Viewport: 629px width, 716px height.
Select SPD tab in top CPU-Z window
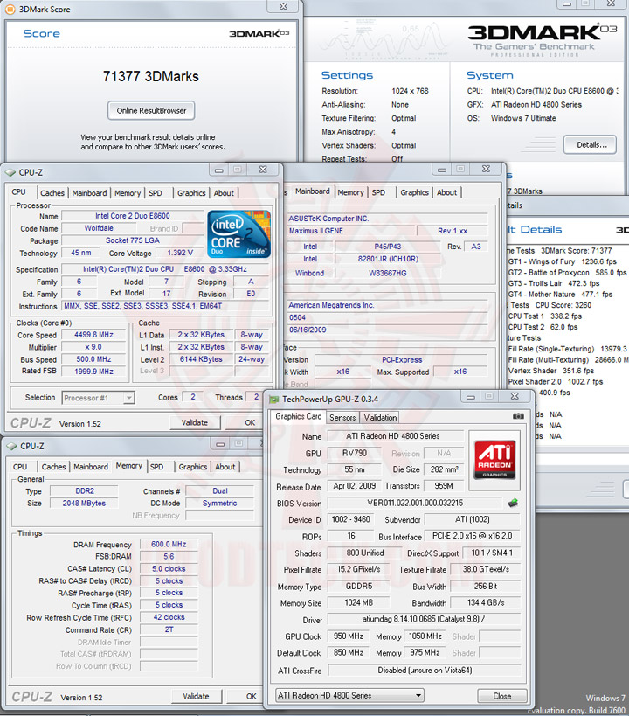click(x=156, y=193)
